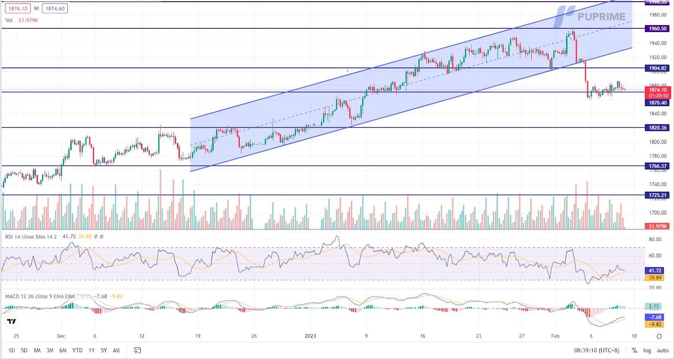
Task: Click MACD signal -9.82 axis label
Action: coord(655,324)
